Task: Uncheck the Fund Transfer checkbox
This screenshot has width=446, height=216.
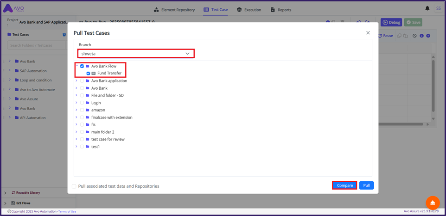Action: click(89, 73)
